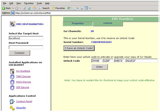Screen dimensions: 160x112
Task: Open the View menu
Action: pos(19,3)
